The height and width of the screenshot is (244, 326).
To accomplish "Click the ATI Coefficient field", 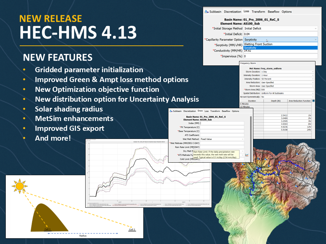I will tap(222, 135).
